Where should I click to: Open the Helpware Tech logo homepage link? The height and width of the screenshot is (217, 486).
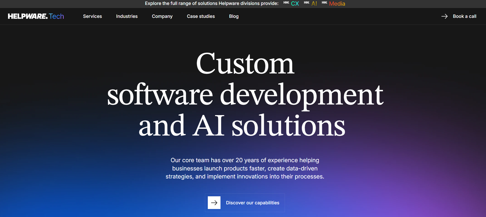pos(36,16)
